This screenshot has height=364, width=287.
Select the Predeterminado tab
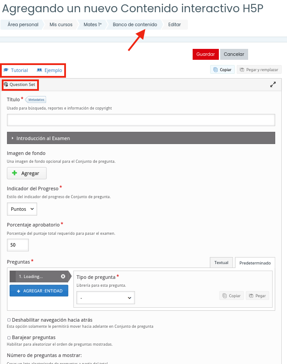tap(255, 263)
